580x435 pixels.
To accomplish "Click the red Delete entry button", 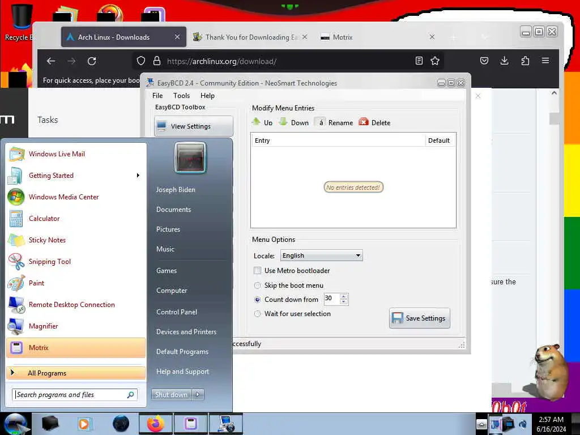I will [x=374, y=122].
